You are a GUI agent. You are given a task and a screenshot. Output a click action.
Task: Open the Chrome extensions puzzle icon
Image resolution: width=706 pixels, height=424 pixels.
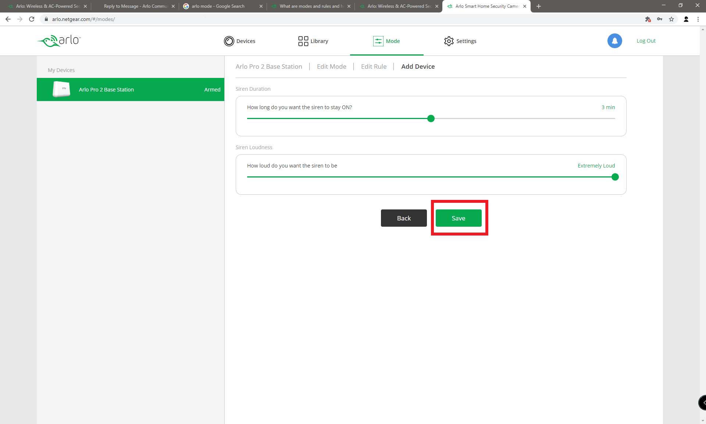tap(648, 19)
